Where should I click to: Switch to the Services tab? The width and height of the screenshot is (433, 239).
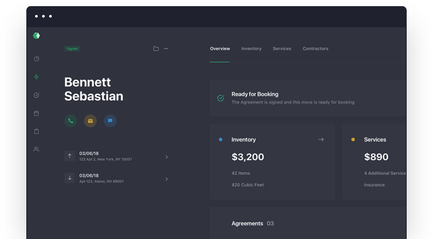(282, 49)
